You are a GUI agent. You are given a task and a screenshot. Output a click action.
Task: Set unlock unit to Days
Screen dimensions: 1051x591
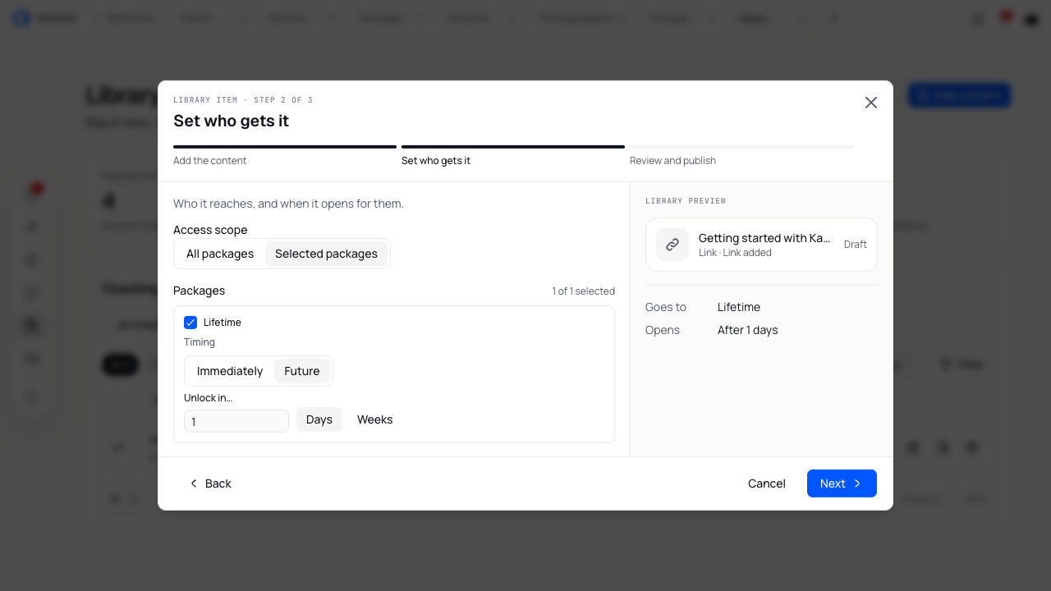click(x=319, y=419)
